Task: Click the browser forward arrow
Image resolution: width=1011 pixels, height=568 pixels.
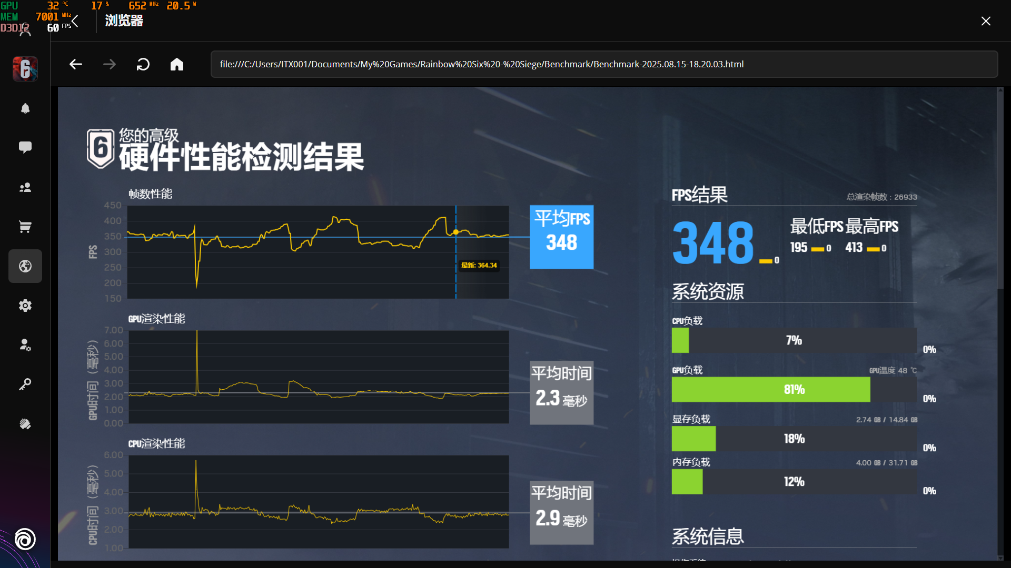Action: [110, 64]
